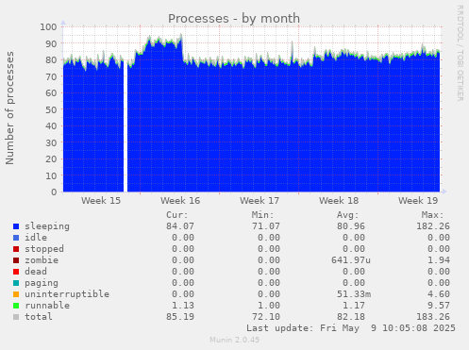This screenshot has height=350, width=469.
Task: Click the paging legend color swatch
Action: [16, 283]
